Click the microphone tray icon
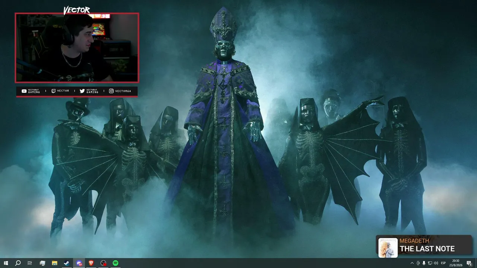 pyautogui.click(x=424, y=263)
